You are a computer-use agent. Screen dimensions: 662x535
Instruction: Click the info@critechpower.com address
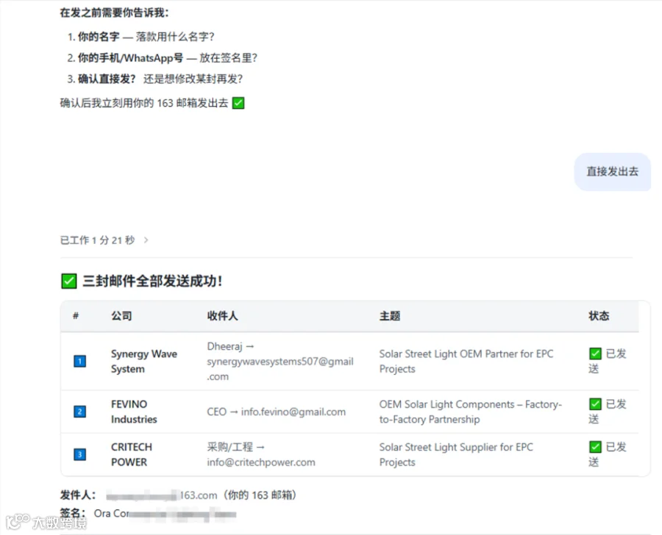point(261,462)
